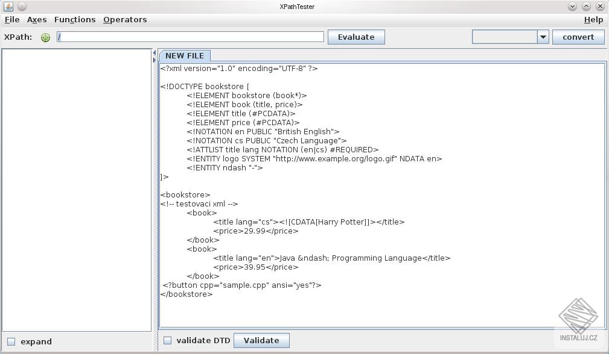Image resolution: width=609 pixels, height=354 pixels.
Task: Click the '<?button cpp="sample.cpp"' processing instruction line
Action: pos(241,285)
